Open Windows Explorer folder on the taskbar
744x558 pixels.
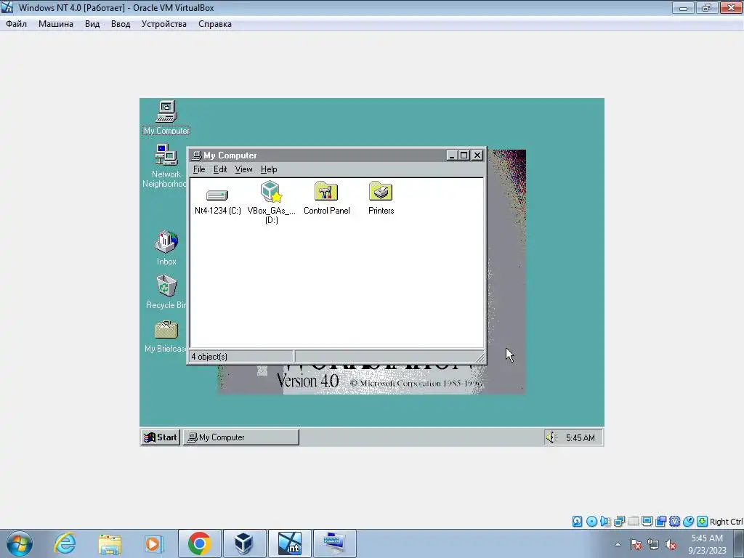(x=110, y=543)
